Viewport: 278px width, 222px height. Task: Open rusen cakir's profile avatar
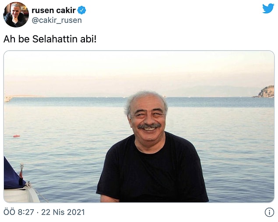coord(16,15)
